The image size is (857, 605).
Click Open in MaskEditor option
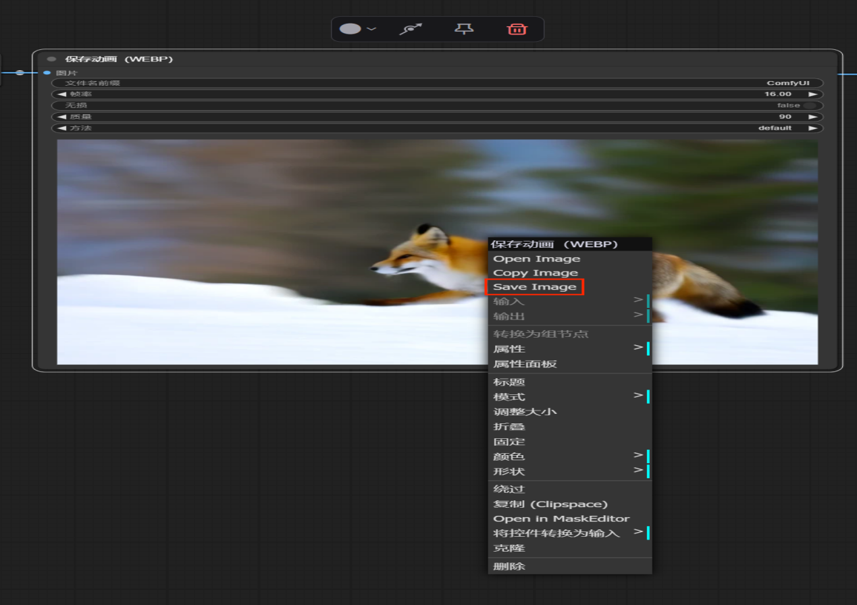[561, 519]
